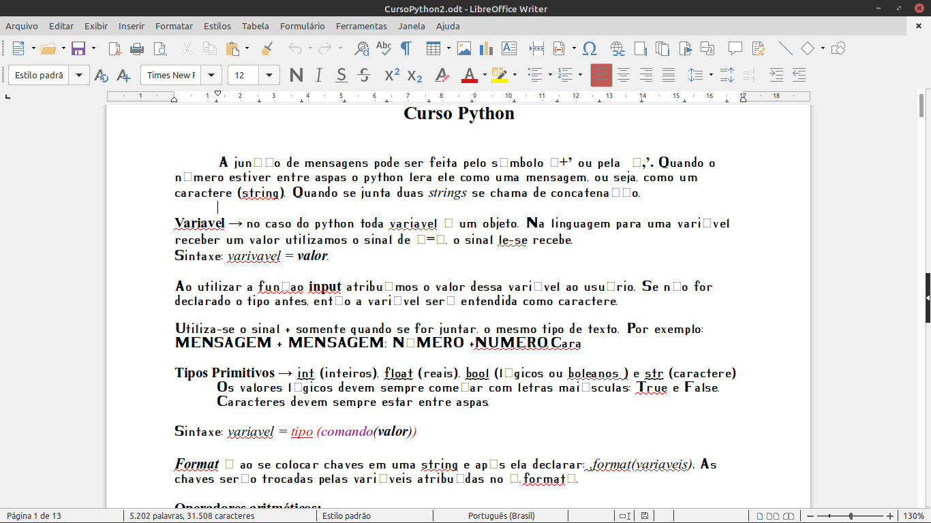Screen dimensions: 931x523
Task: Toggle Align Right
Action: [x=646, y=75]
